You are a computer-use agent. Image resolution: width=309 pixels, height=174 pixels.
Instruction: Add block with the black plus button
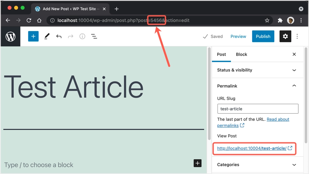(x=198, y=163)
